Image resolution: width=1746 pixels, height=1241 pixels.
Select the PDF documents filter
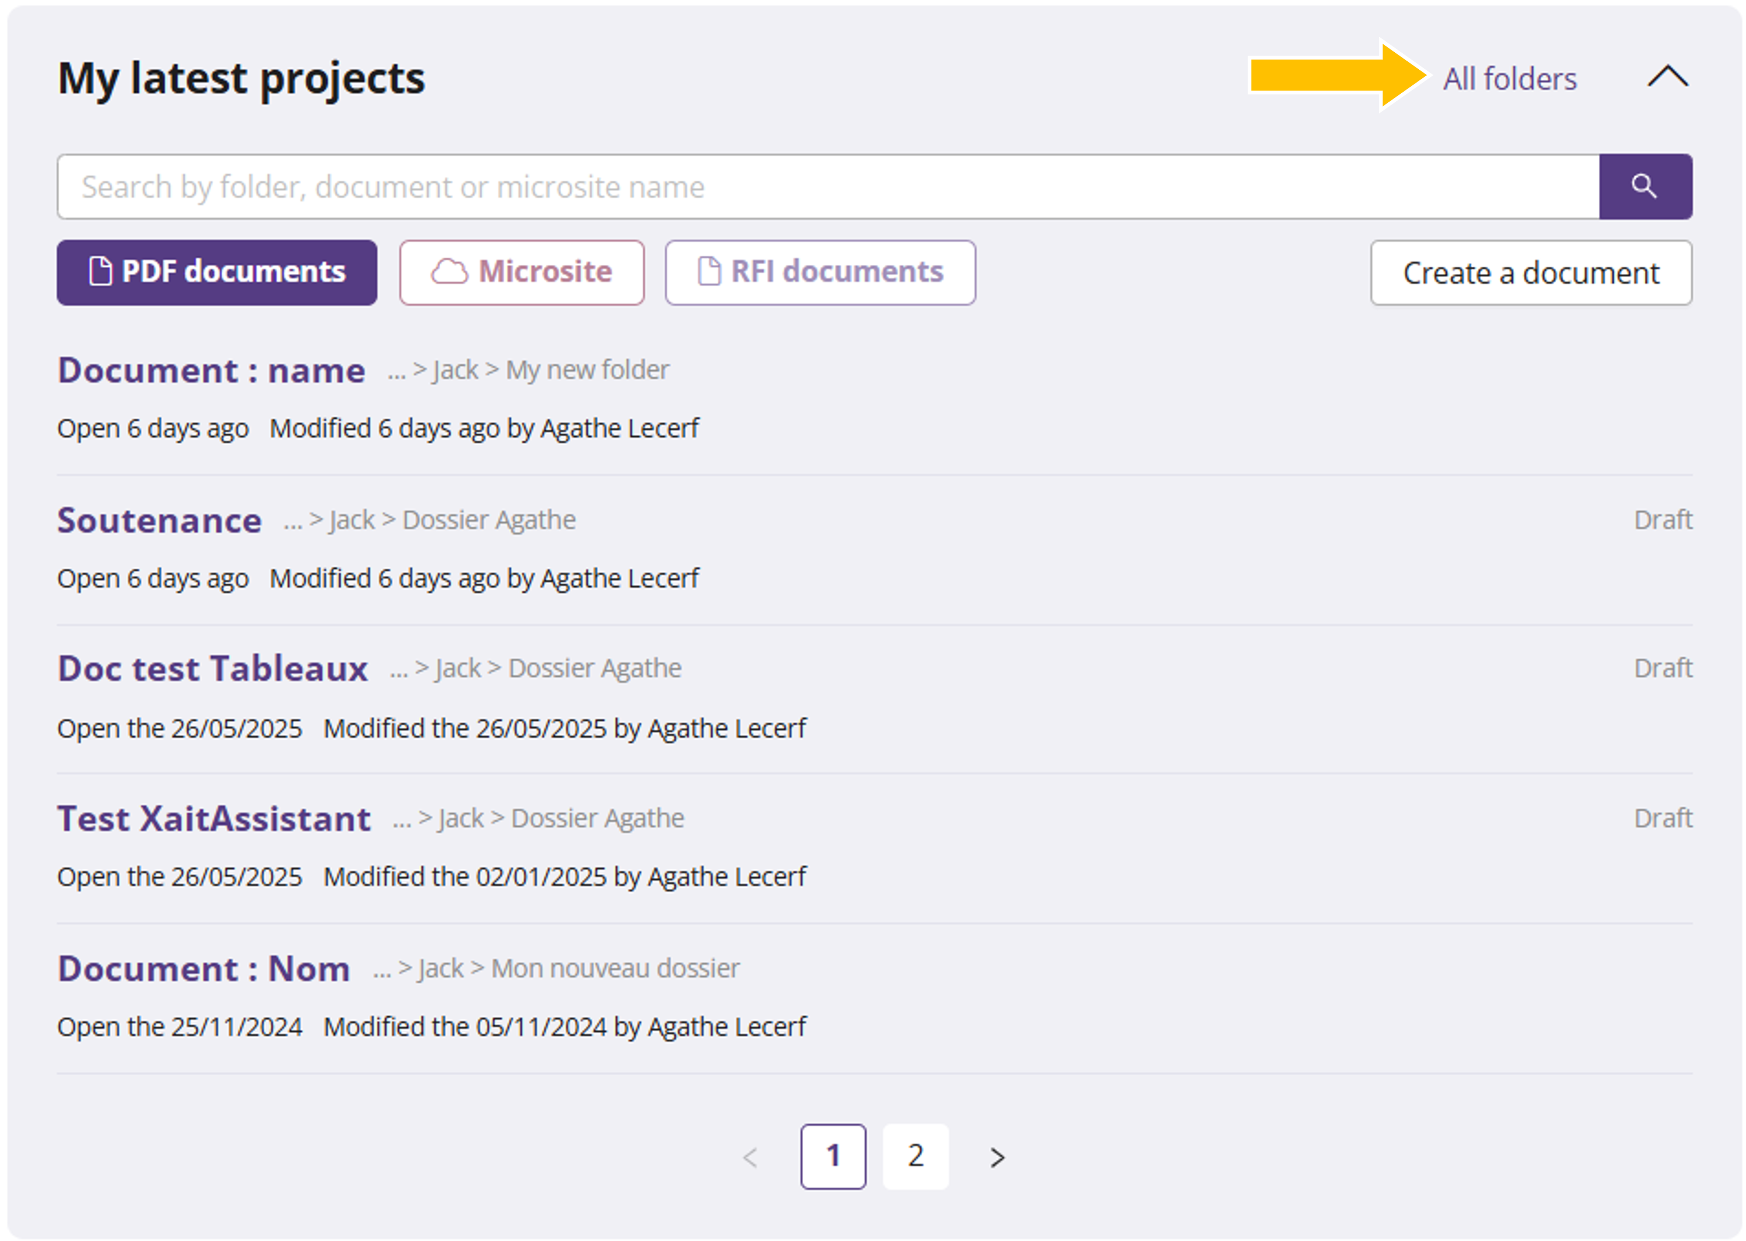[216, 272]
